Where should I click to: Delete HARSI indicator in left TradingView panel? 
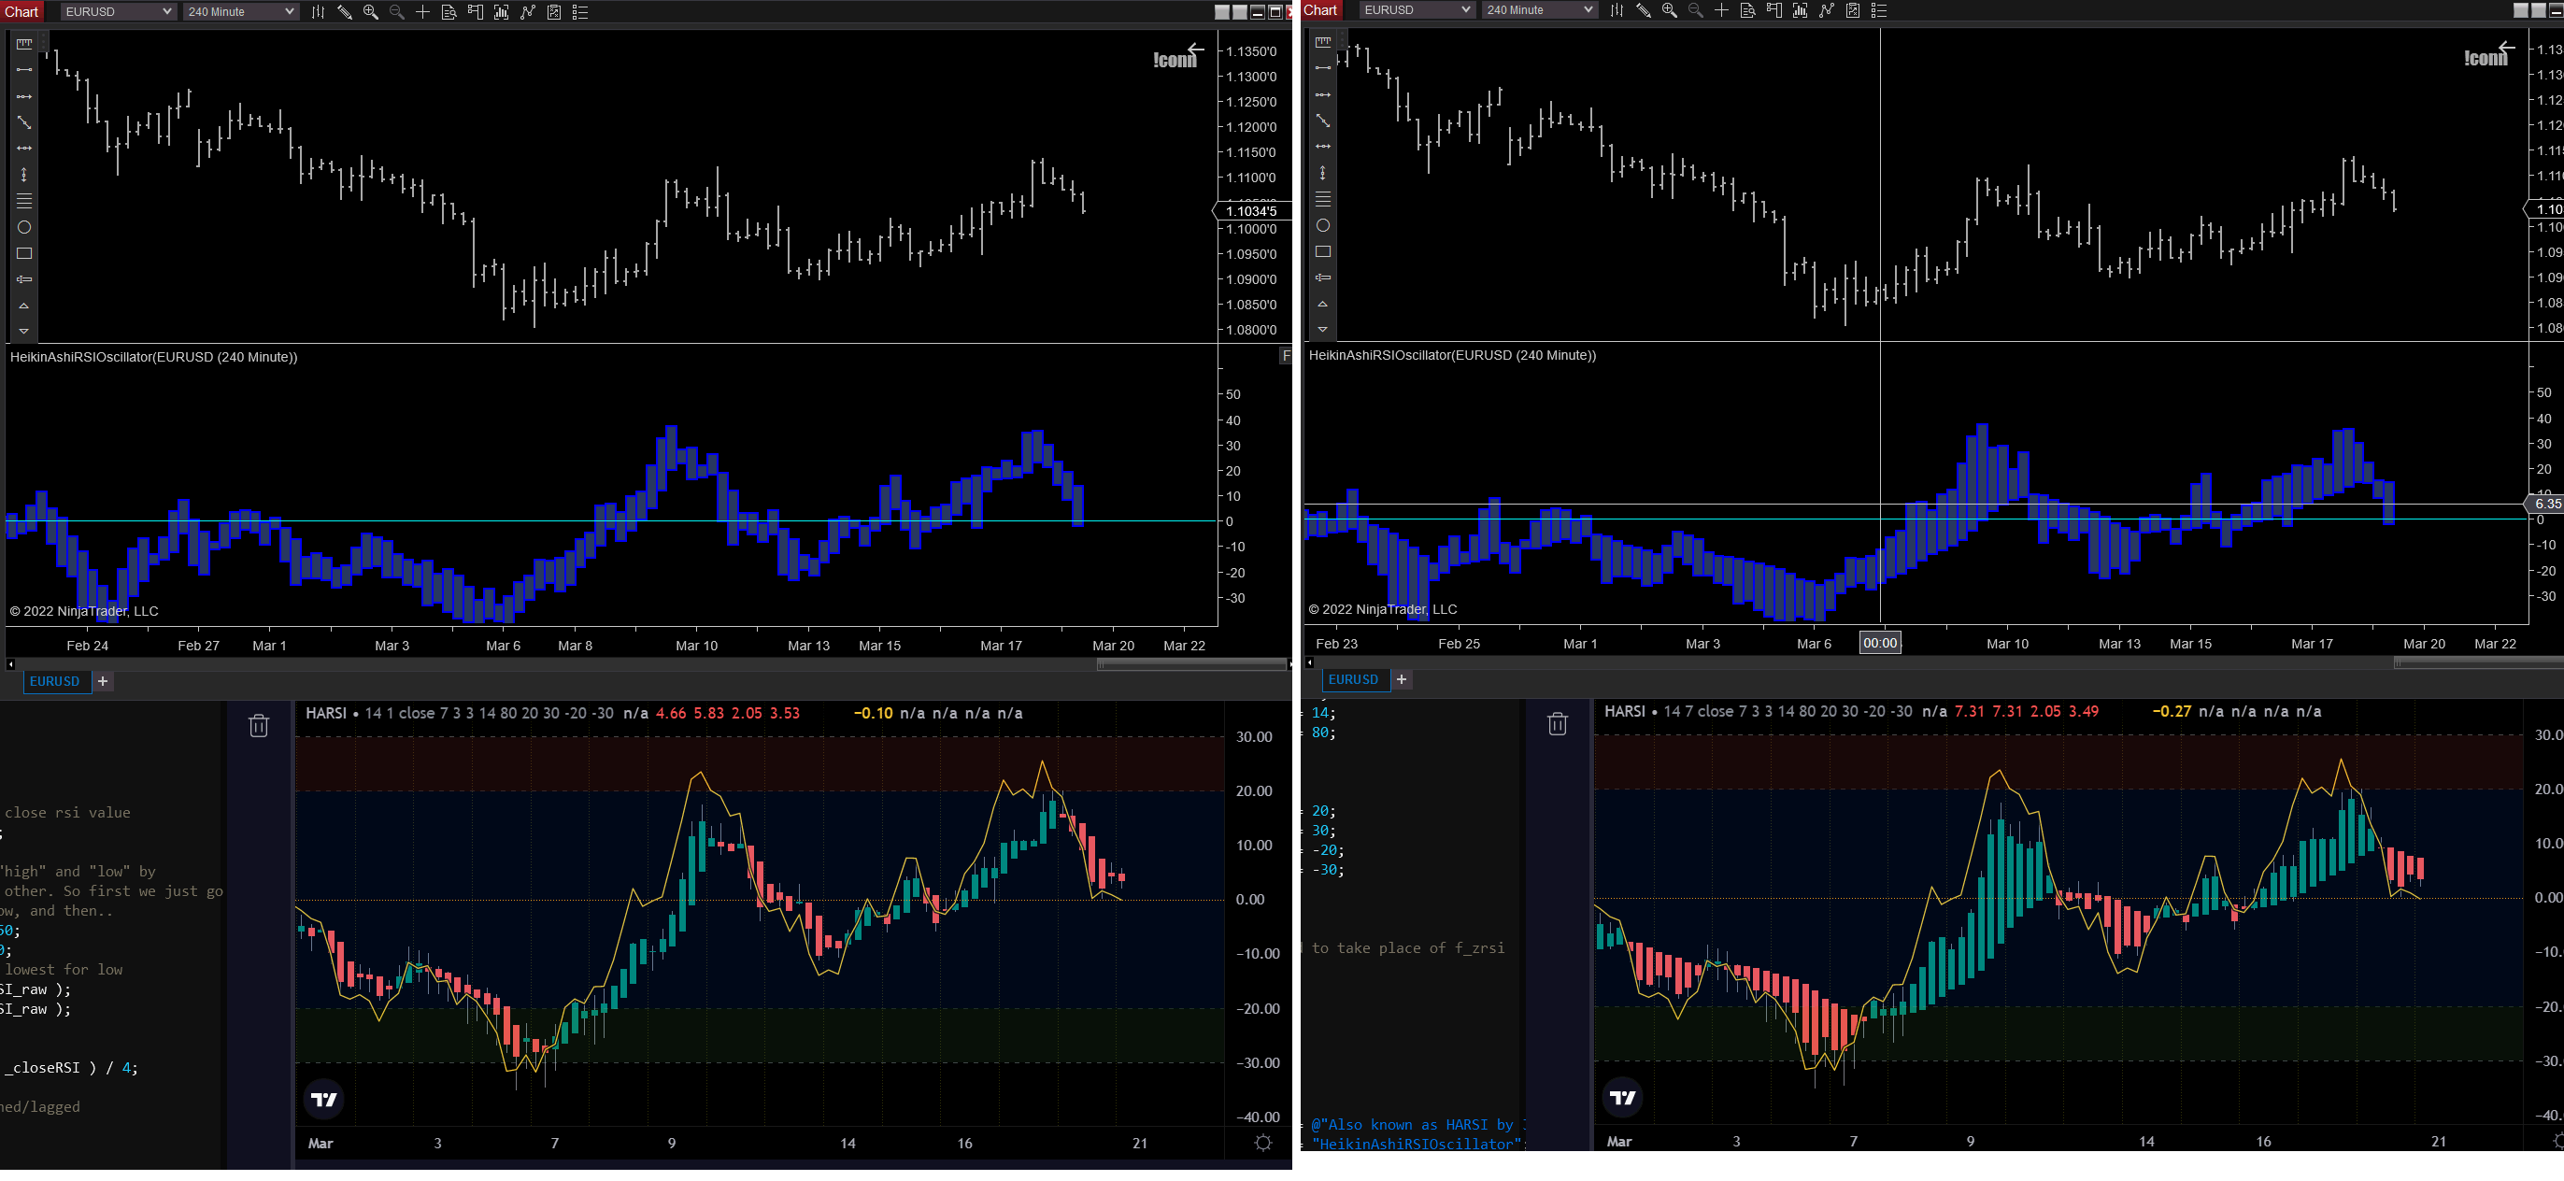tap(259, 725)
